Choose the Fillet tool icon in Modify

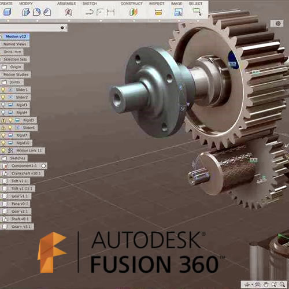tap(36, 12)
